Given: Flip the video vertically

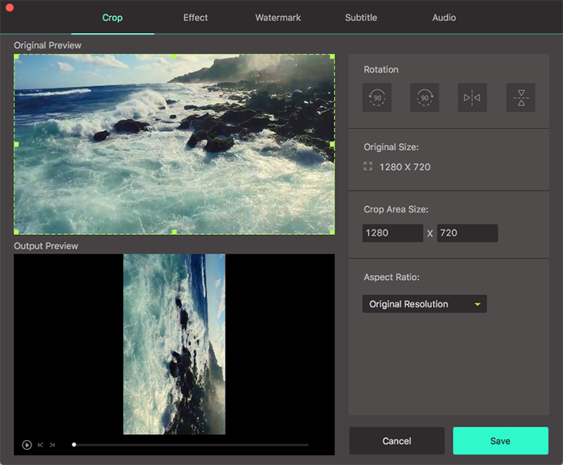Looking at the screenshot, I should [x=520, y=98].
